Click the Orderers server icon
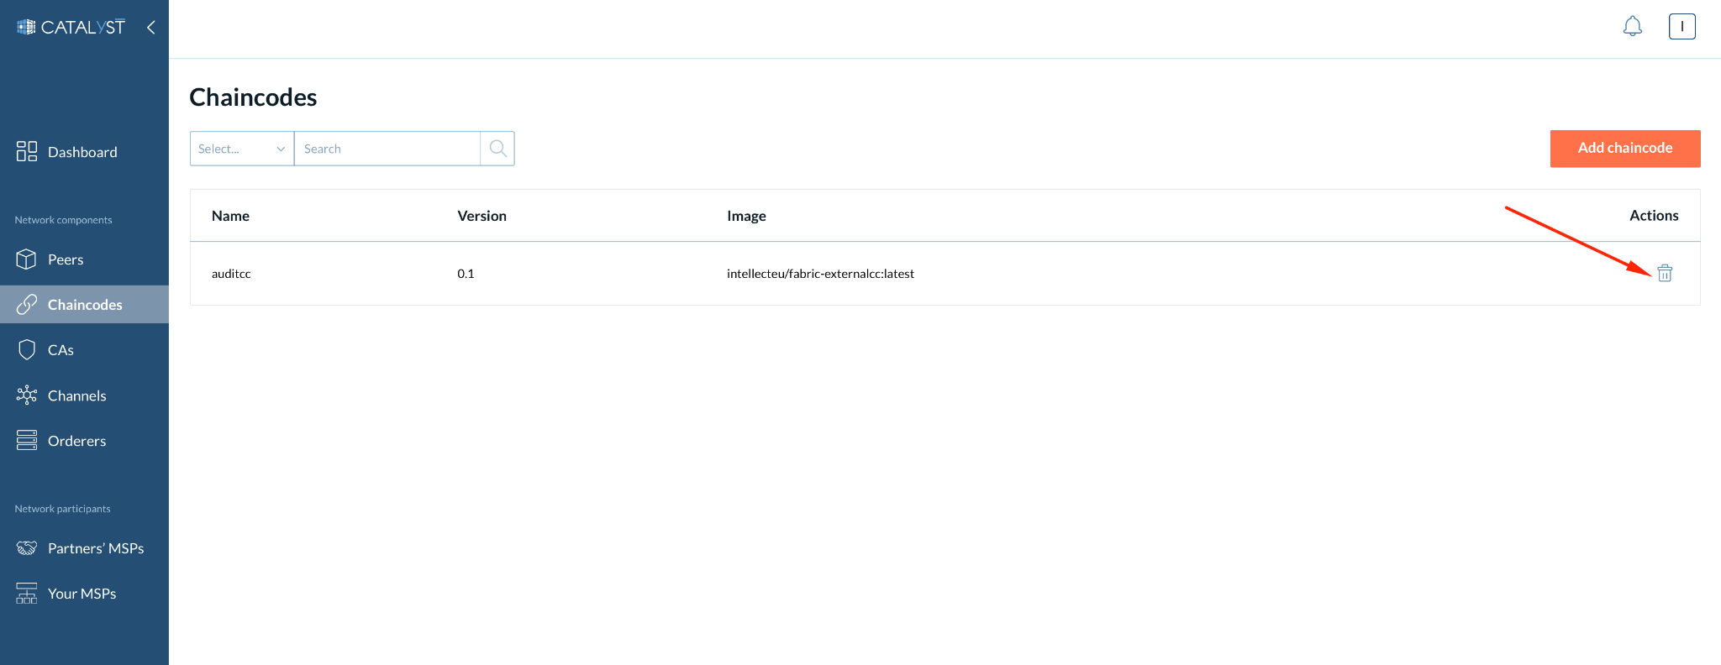1721x665 pixels. tap(26, 441)
